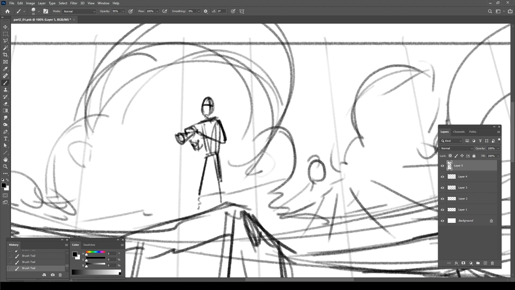Select the Brush tool in toolbar

5,83
